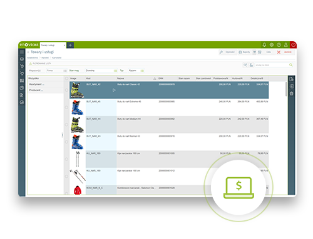The height and width of the screenshot is (239, 313).
Task: Open the Stan mag. Dowolny dropdown
Action: (101, 71)
